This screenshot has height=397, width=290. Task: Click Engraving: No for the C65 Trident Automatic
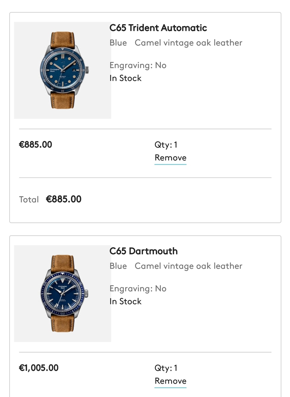138,66
